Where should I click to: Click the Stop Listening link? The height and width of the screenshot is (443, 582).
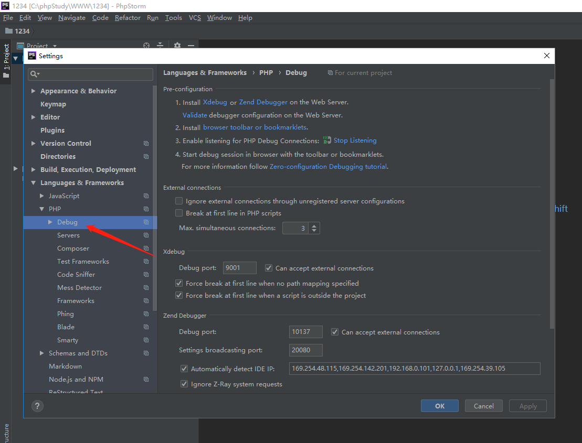[355, 140]
